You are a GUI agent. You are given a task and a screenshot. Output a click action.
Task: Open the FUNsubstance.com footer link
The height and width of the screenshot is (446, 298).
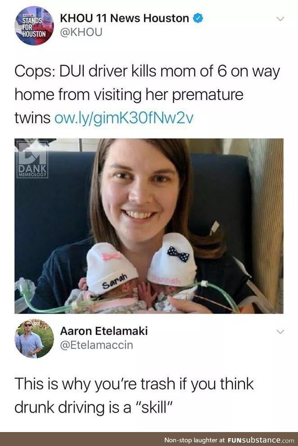coord(261,440)
